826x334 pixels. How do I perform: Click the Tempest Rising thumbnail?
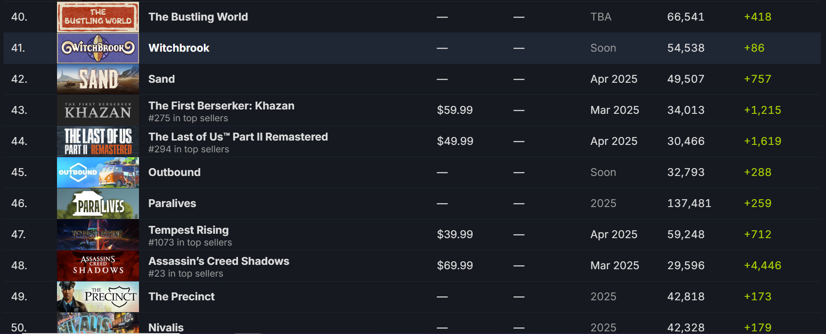click(x=98, y=235)
